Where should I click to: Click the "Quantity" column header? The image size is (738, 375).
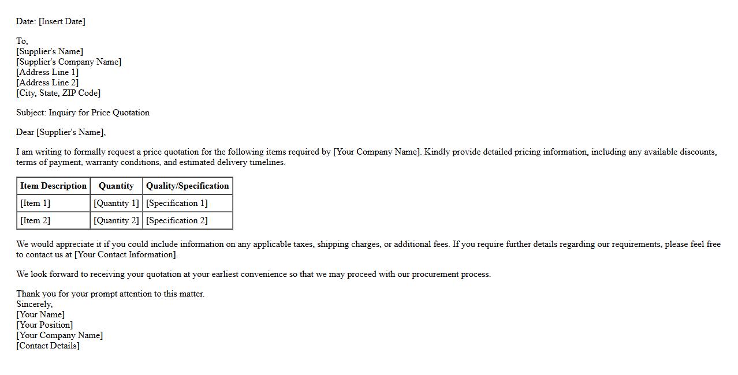pyautogui.click(x=116, y=186)
